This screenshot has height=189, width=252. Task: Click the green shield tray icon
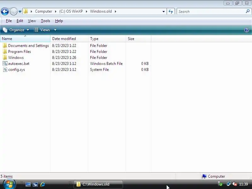pos(220,184)
